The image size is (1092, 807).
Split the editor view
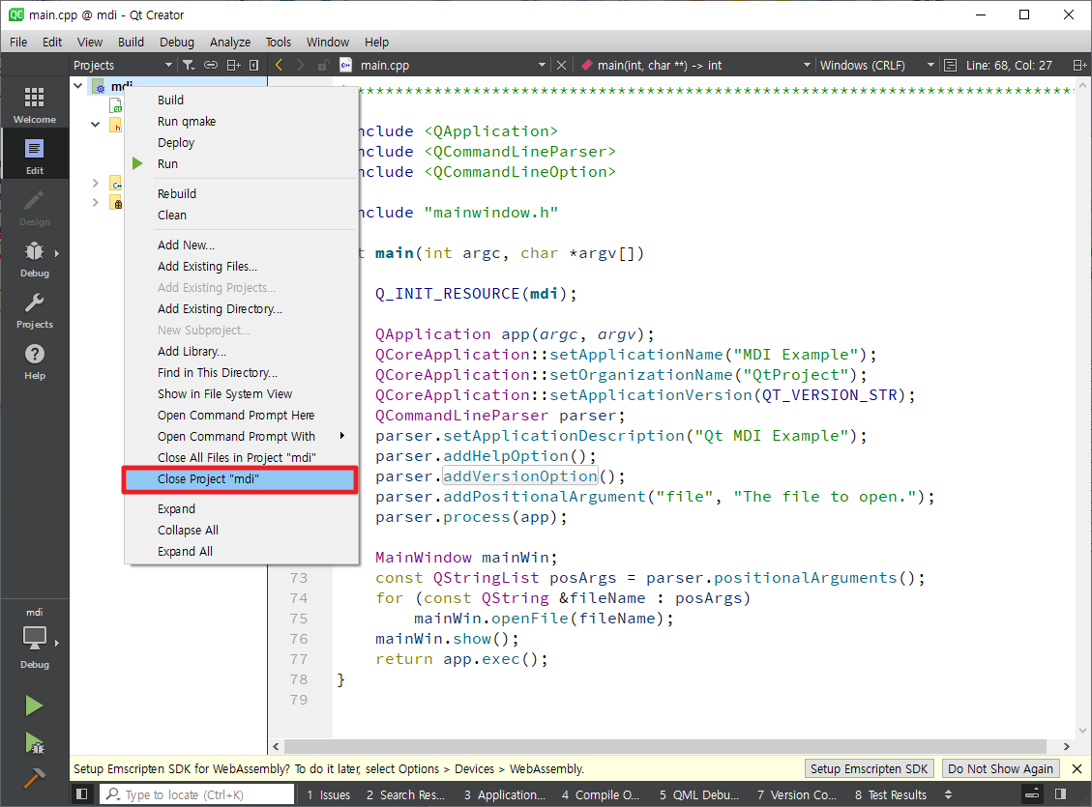1079,65
